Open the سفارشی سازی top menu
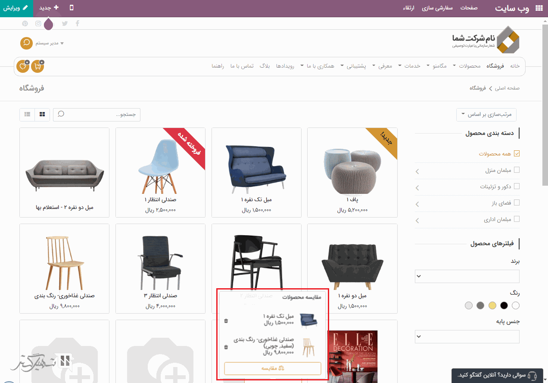 (x=437, y=8)
